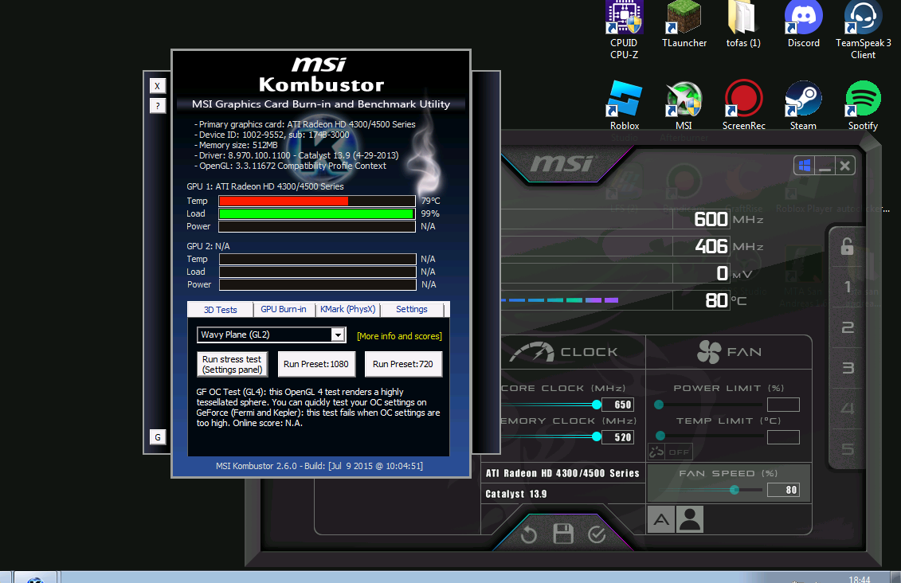Click the Power Limit value field
This screenshot has height=583, width=901.
pyautogui.click(x=783, y=405)
